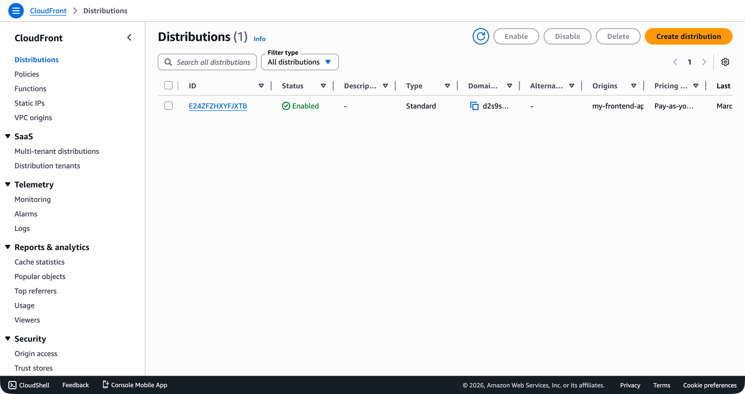Refresh the distributions list
745x394 pixels.
481,36
